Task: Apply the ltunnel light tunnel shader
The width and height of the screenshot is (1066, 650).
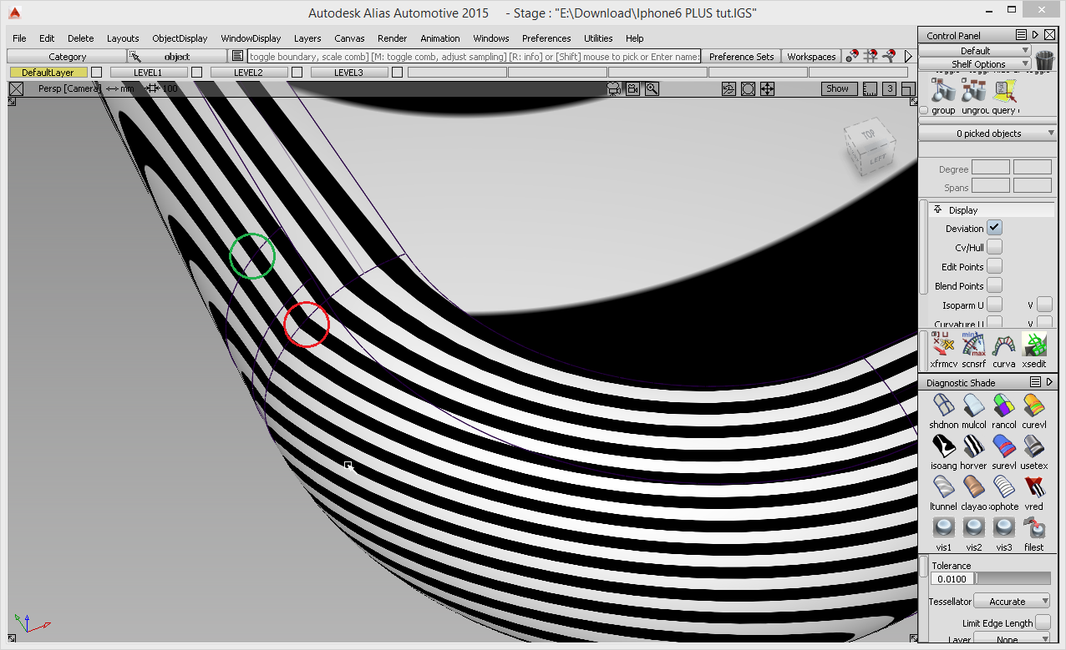Action: [944, 487]
